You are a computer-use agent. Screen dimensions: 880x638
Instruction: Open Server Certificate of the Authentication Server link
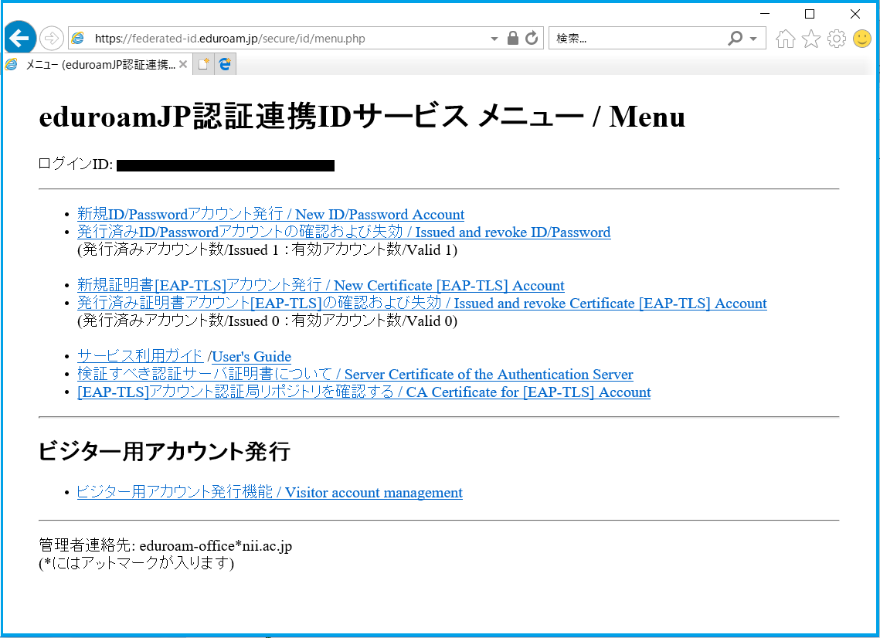point(355,375)
